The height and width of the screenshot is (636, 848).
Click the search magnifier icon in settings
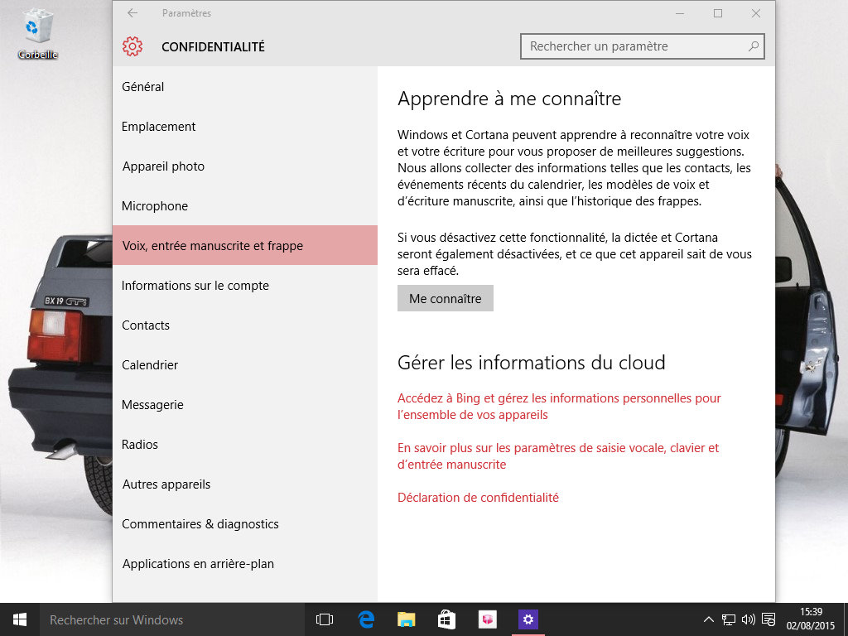(x=753, y=46)
